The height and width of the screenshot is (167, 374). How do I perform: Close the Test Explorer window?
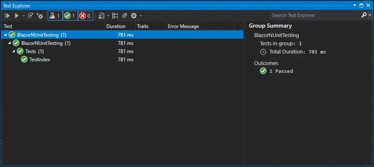tap(369, 5)
